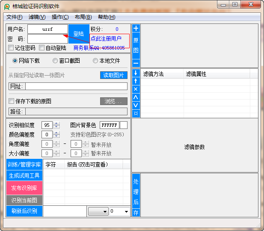This screenshot has width=264, height=231.
Task: Click the 用户名 input field
Action: click(47, 29)
